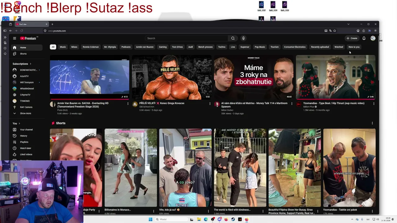Open the Vite, kdo já su? short
397x223 pixels.
pos(185,168)
